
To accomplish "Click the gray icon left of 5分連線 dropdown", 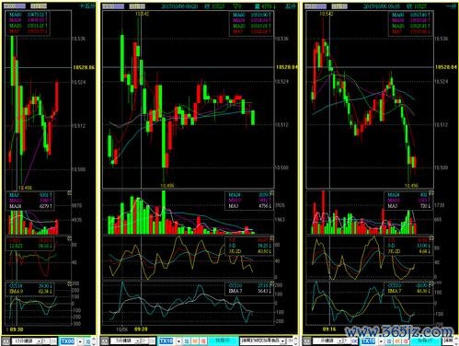I will (105, 340).
